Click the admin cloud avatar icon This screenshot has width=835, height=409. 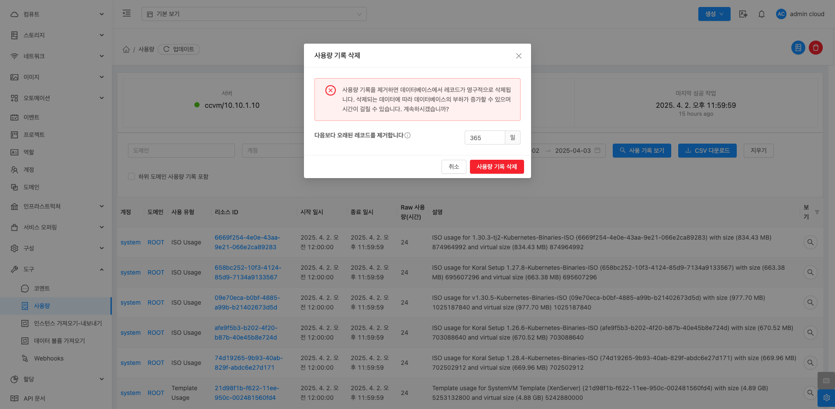pos(781,14)
